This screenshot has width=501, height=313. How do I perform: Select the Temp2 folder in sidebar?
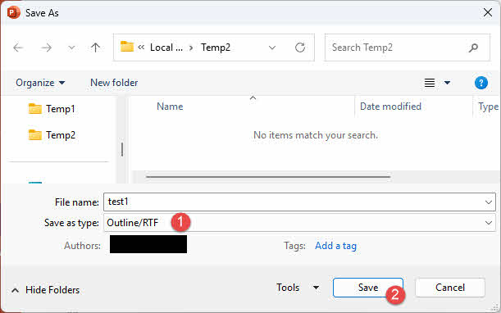pos(52,135)
